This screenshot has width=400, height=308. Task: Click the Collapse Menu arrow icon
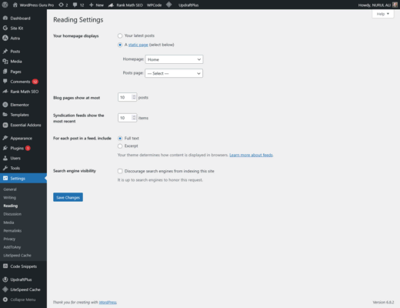coord(5,300)
